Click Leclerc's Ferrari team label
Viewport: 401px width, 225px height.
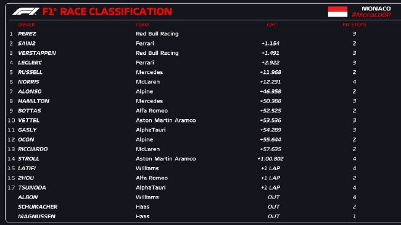pyautogui.click(x=145, y=63)
